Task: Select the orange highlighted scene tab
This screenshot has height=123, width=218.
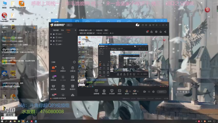Action: (68, 30)
